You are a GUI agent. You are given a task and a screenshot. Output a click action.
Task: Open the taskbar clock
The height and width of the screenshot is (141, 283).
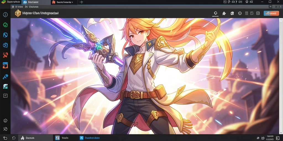tap(270, 138)
